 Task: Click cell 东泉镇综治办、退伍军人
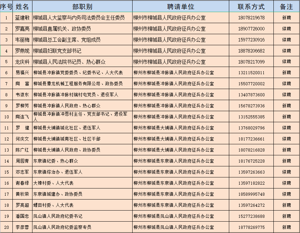click(82, 172)
